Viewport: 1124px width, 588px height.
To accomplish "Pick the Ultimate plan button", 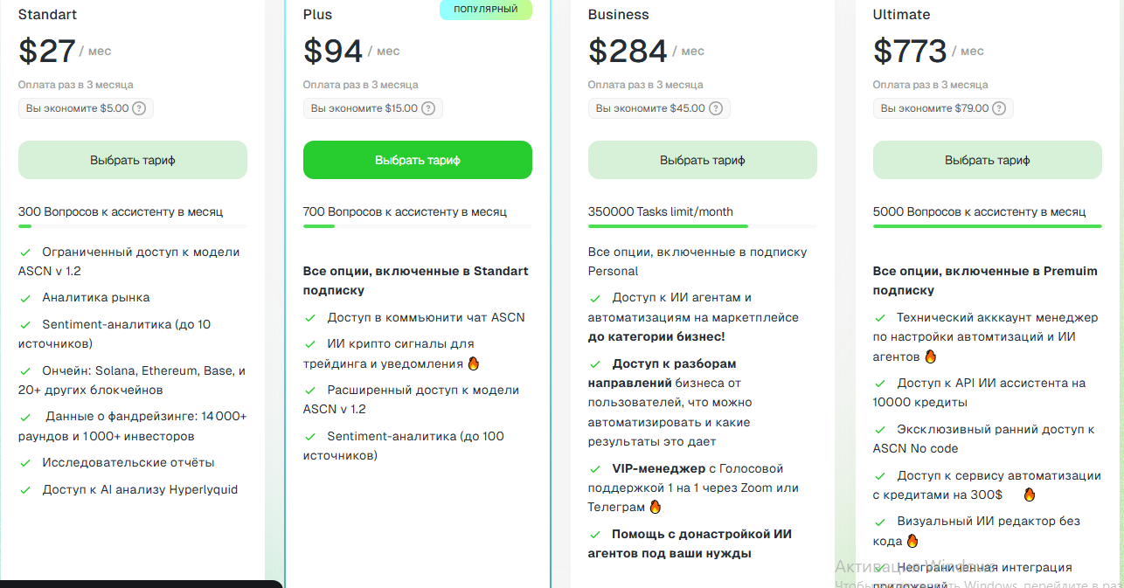I will pyautogui.click(x=988, y=160).
